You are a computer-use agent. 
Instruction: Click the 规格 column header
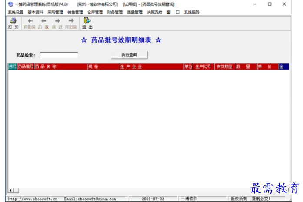click(x=103, y=66)
